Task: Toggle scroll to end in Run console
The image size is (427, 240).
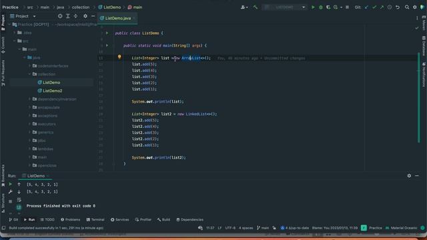Action: pyautogui.click(x=19, y=207)
